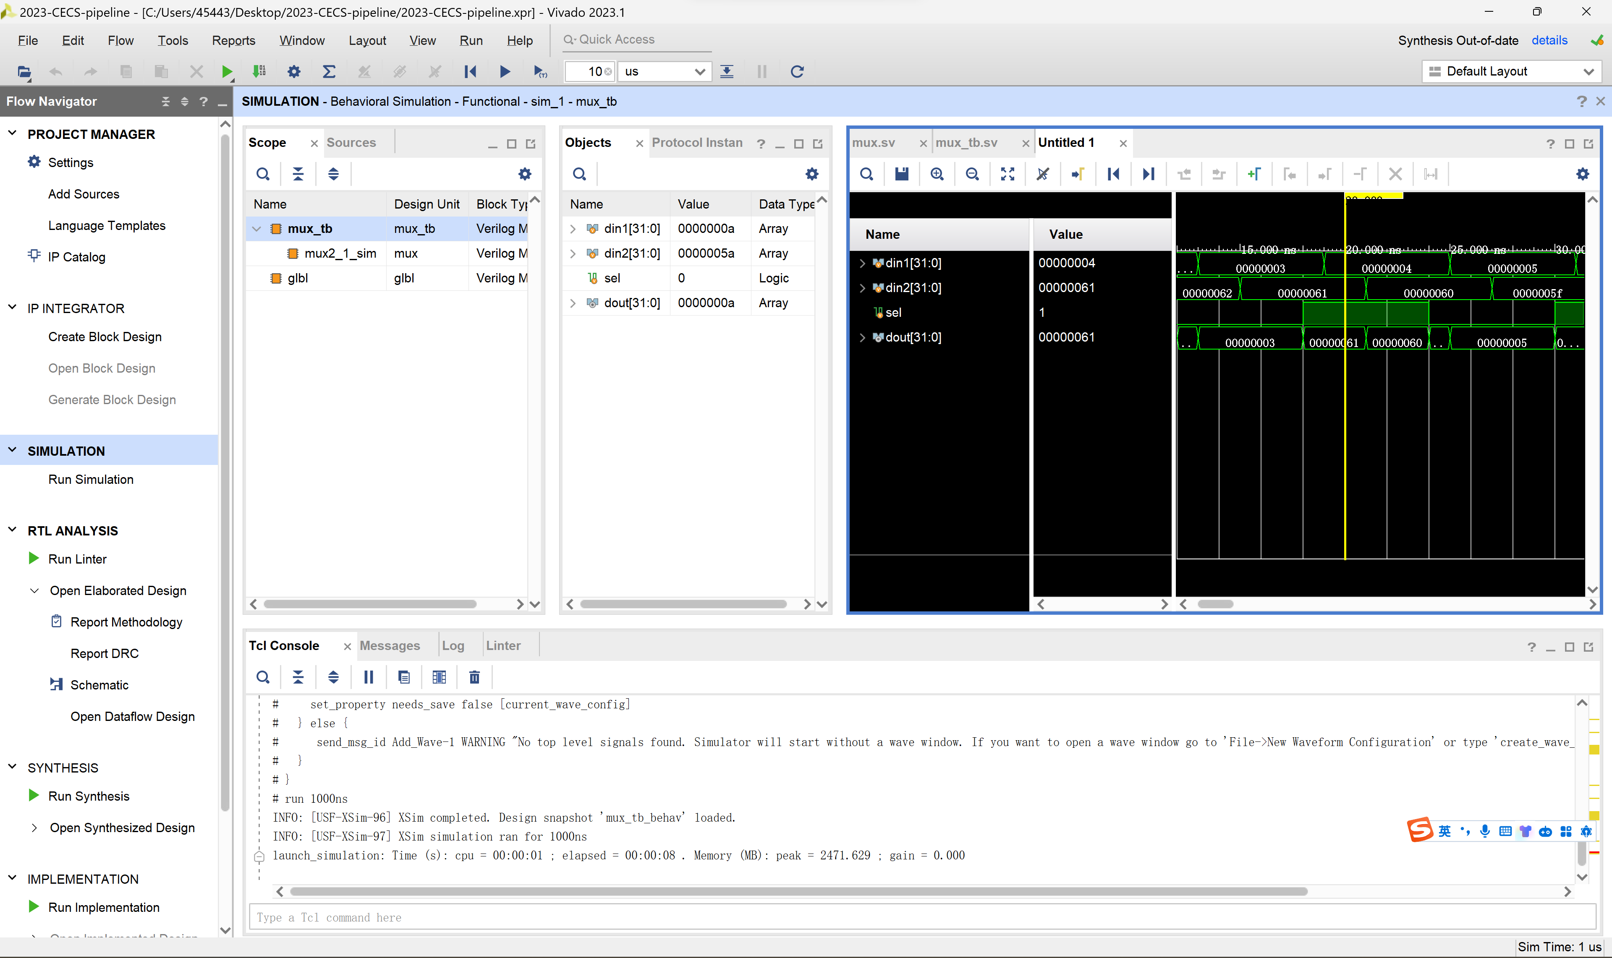Viewport: 1612px width, 958px height.
Task: Pause Tcl Console output
Action: click(x=368, y=677)
